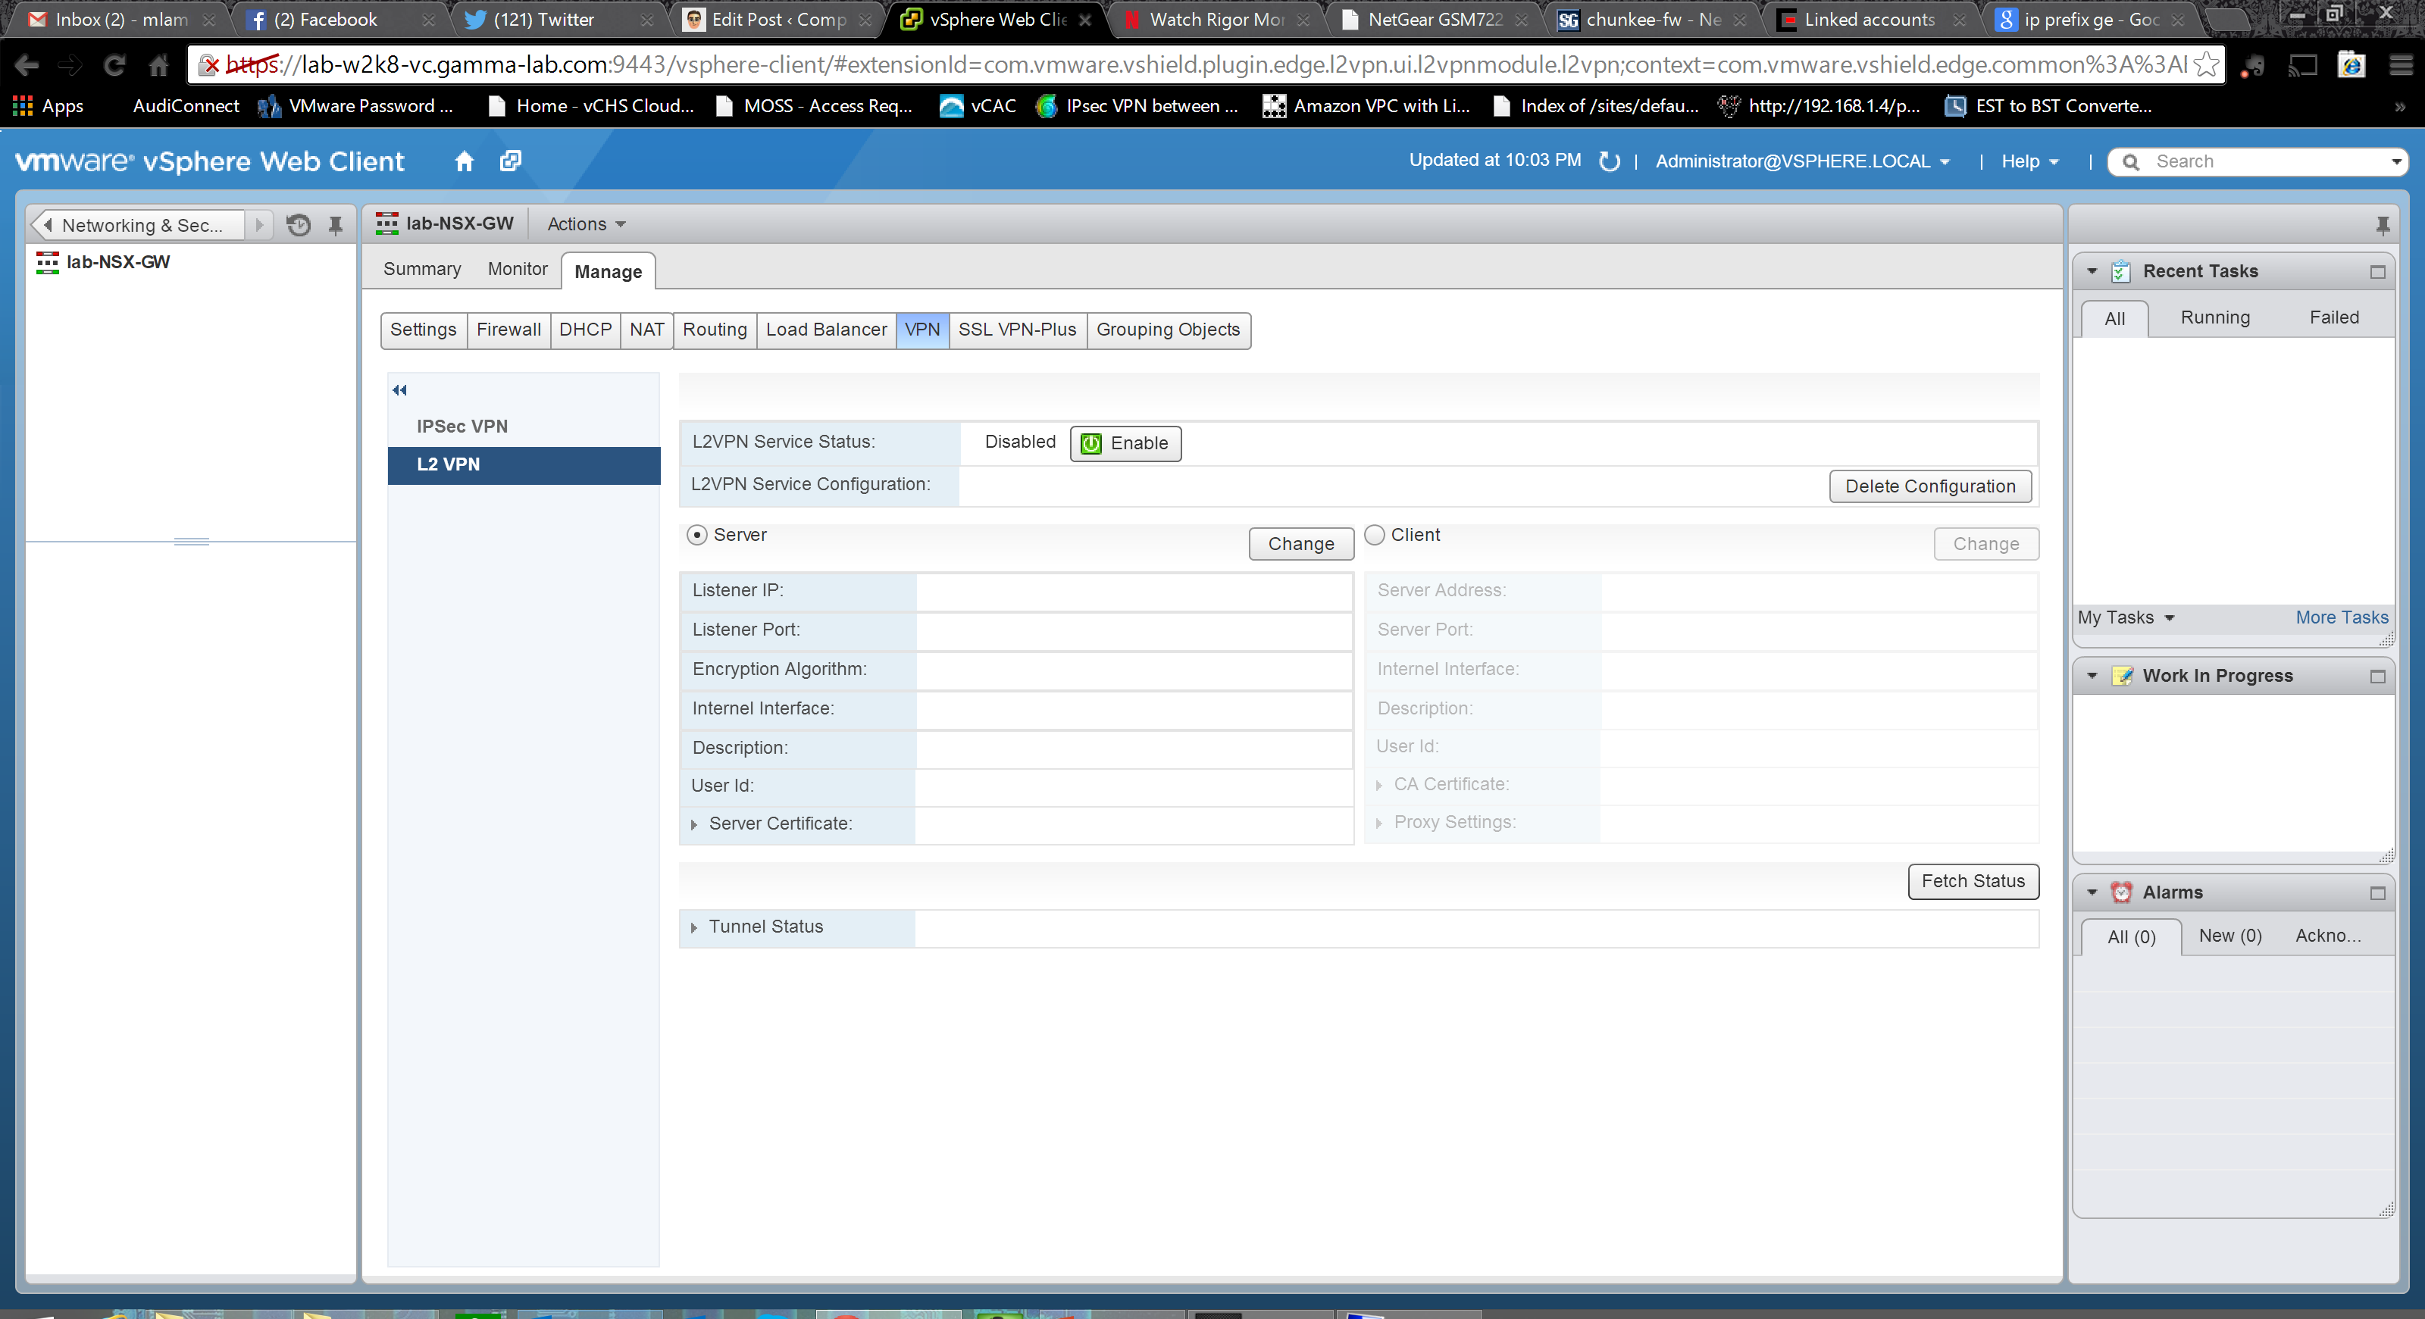Pin the navigator panel with the pin icon
Viewport: 2425px width, 1319px height.
335,225
